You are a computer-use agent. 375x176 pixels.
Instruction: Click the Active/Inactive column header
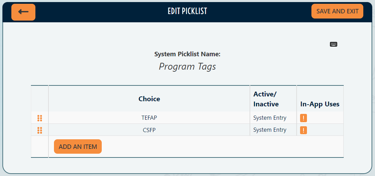[x=266, y=99]
